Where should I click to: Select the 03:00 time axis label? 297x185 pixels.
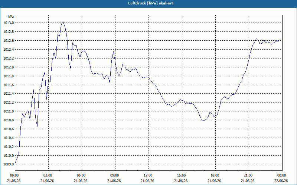tap(48, 175)
